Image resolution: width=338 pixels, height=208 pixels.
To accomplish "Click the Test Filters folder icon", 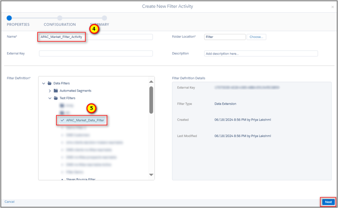I will pos(56,98).
